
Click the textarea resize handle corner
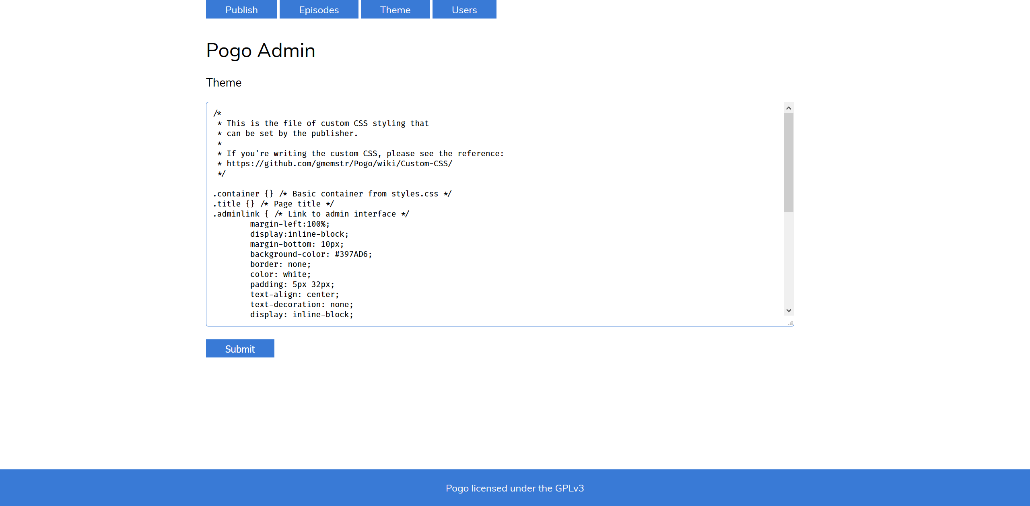(791, 323)
